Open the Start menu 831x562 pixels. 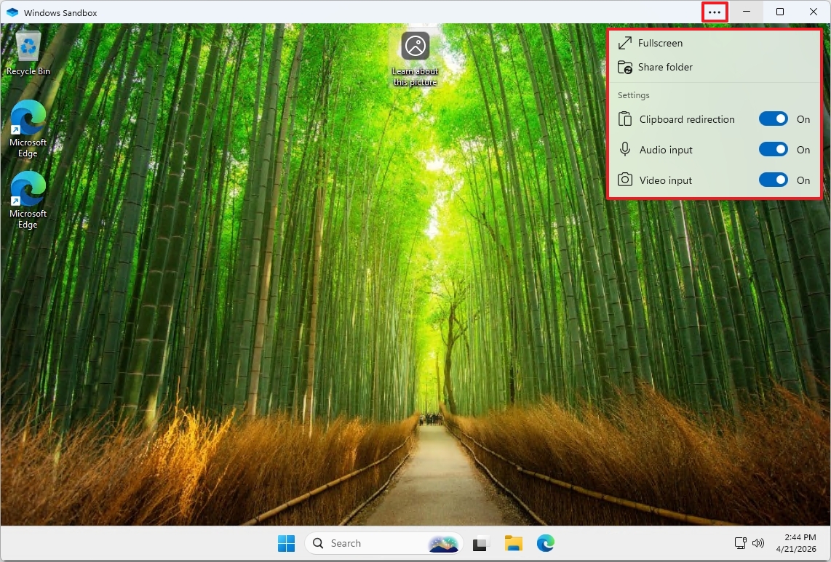286,542
